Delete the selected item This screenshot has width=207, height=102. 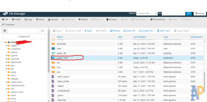point(83,19)
